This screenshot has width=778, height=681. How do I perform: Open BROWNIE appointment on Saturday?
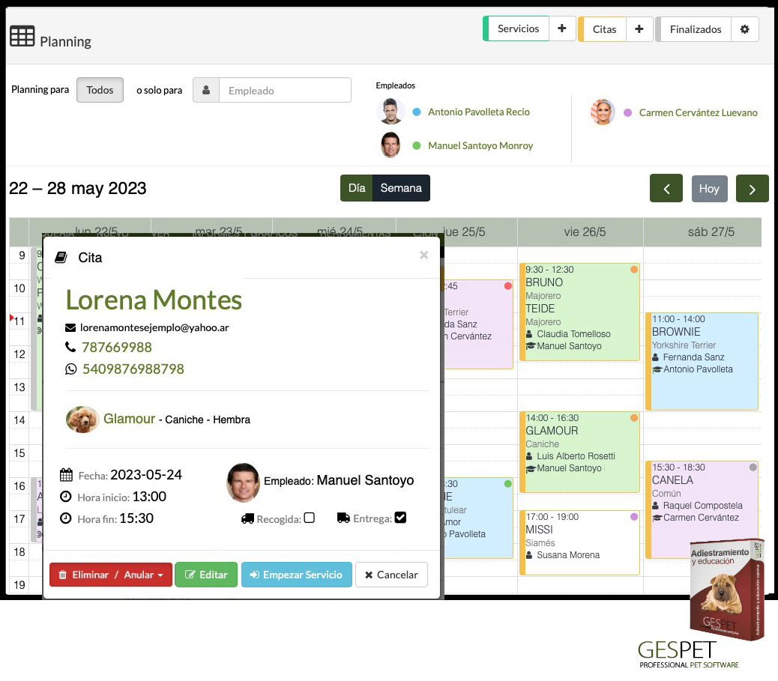(x=702, y=361)
